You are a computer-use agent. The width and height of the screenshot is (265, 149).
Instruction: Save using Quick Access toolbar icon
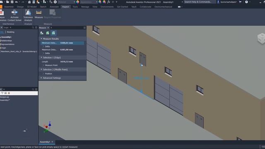pos(12,2)
